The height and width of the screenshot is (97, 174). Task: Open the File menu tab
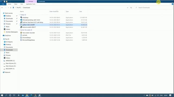3,4
